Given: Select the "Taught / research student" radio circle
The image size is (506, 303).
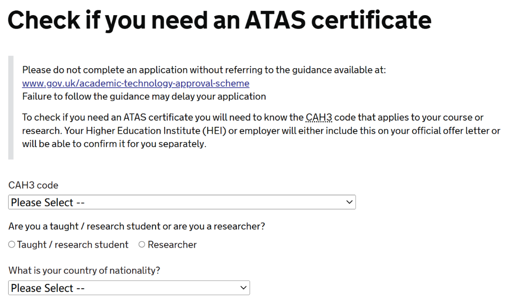Looking at the screenshot, I should pos(12,244).
